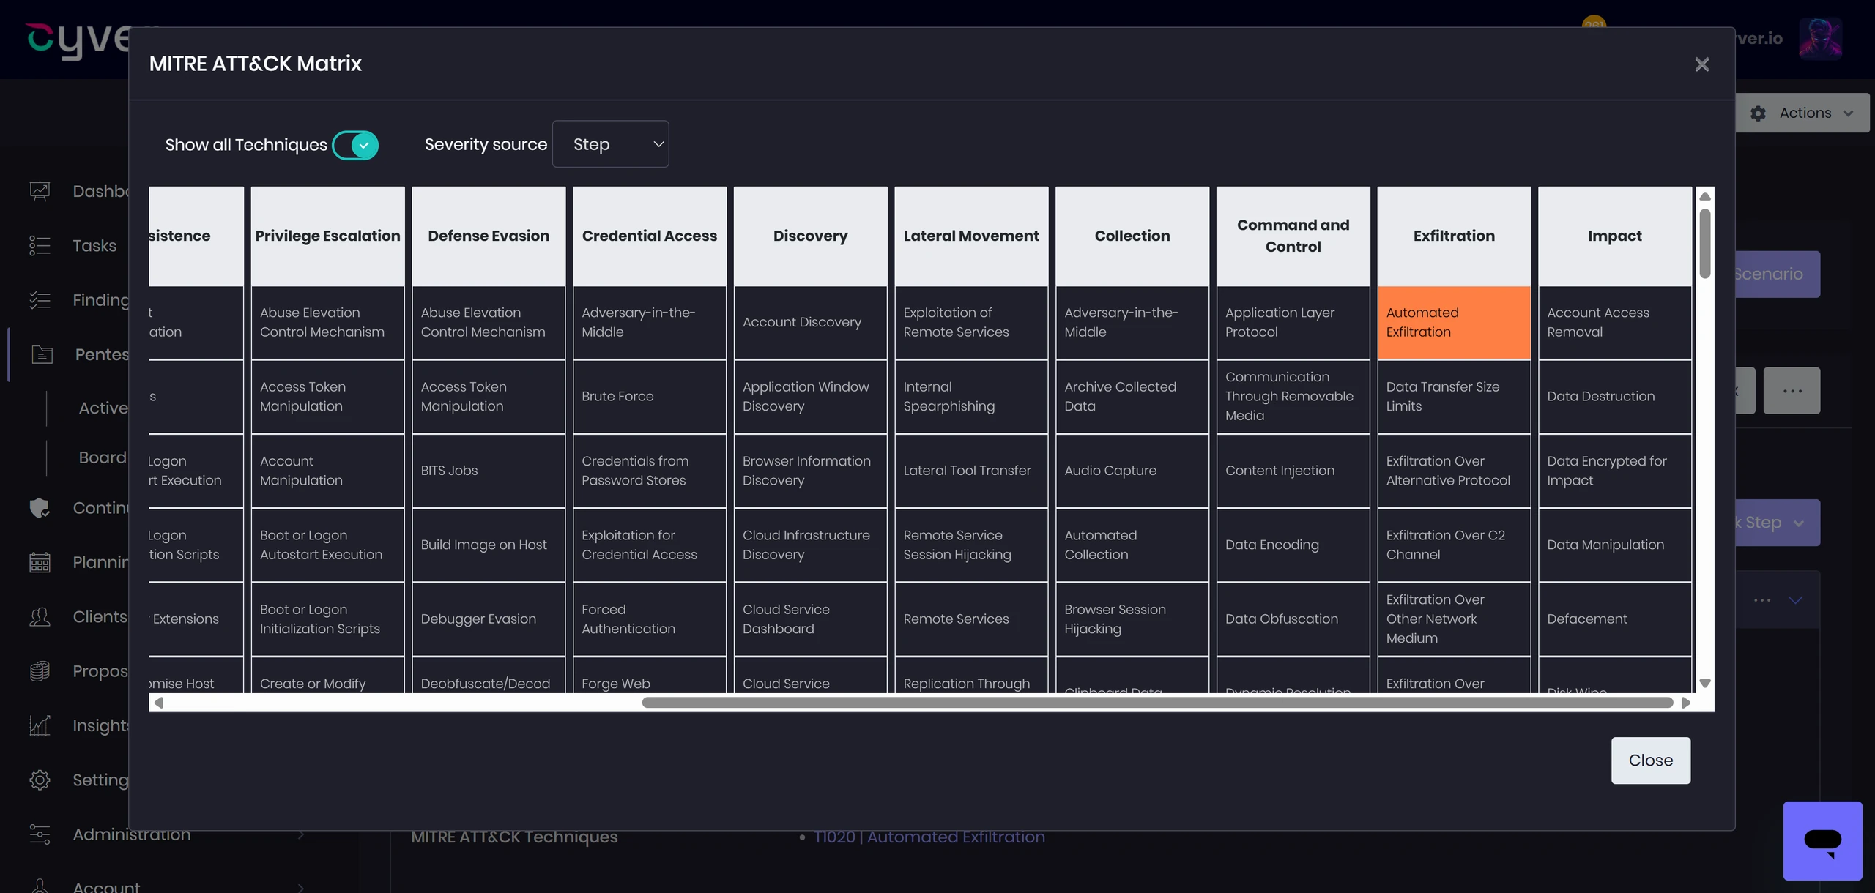Click the Settings gear icon in the sidebar
This screenshot has width=1875, height=893.
pos(40,780)
